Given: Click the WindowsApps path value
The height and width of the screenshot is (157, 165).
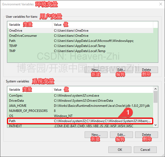Looking at the screenshot, I should pos(94,41).
